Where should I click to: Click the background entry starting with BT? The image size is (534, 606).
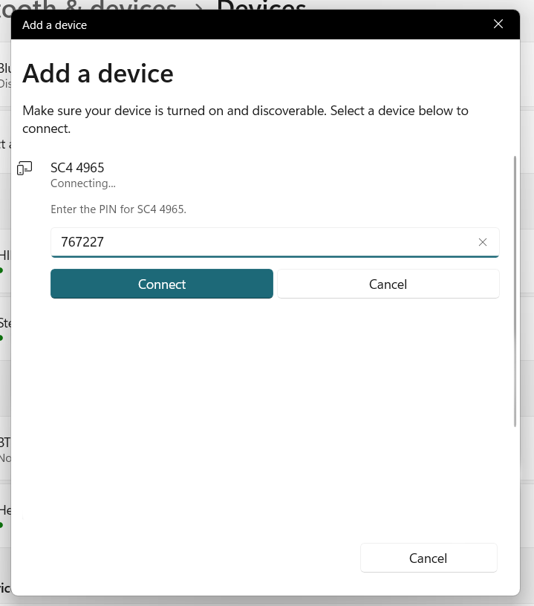coord(5,443)
